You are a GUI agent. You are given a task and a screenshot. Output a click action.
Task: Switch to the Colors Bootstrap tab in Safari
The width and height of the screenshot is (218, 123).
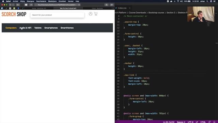97,8
